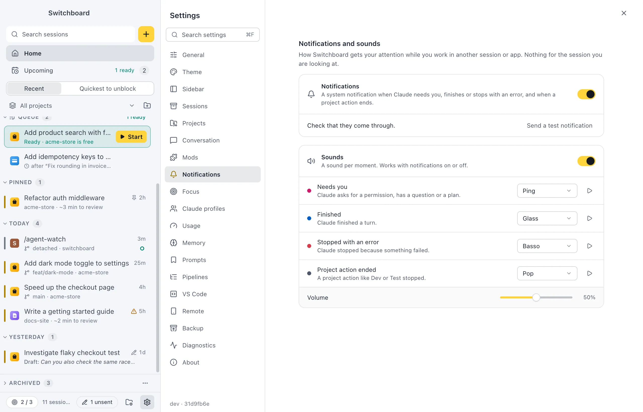Open the VS Code settings page

pyautogui.click(x=213, y=294)
